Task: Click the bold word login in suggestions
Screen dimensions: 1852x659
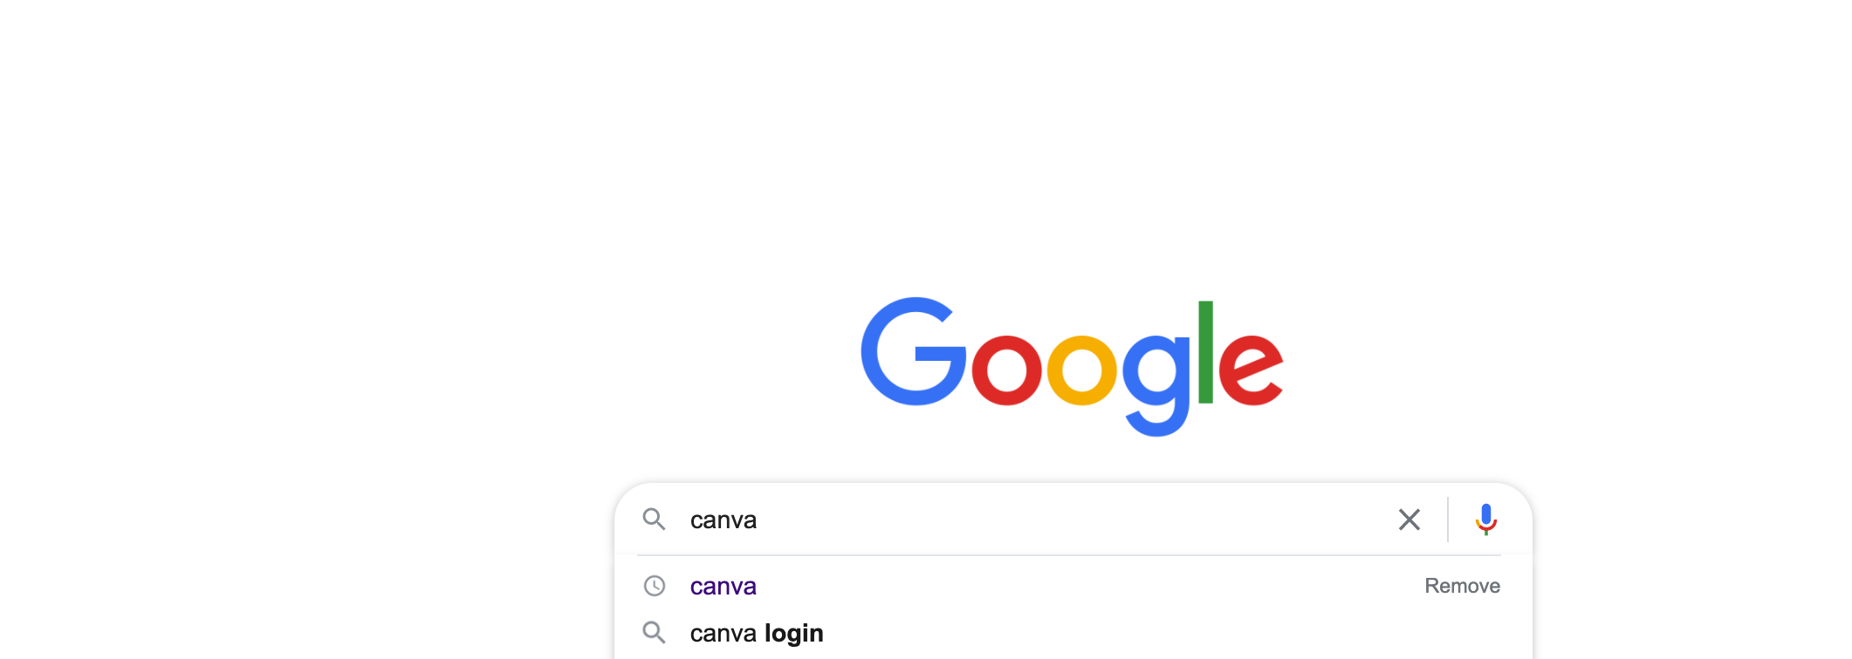Action: 793,634
